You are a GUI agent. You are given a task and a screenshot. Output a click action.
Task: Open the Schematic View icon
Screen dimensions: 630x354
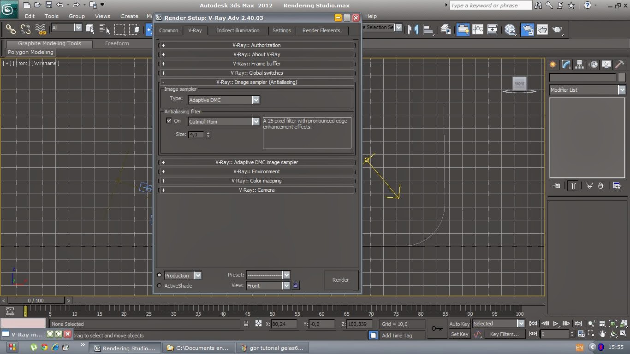[493, 29]
